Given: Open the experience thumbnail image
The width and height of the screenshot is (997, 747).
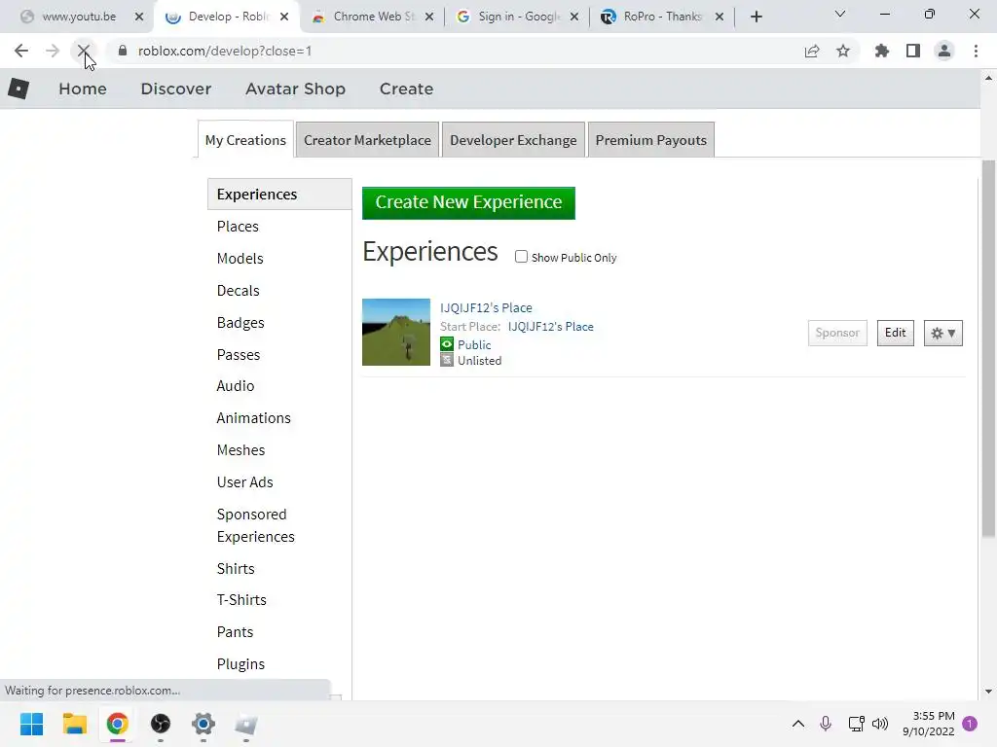Looking at the screenshot, I should (x=396, y=332).
